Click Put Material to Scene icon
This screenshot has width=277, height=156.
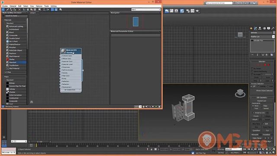point(11,10)
